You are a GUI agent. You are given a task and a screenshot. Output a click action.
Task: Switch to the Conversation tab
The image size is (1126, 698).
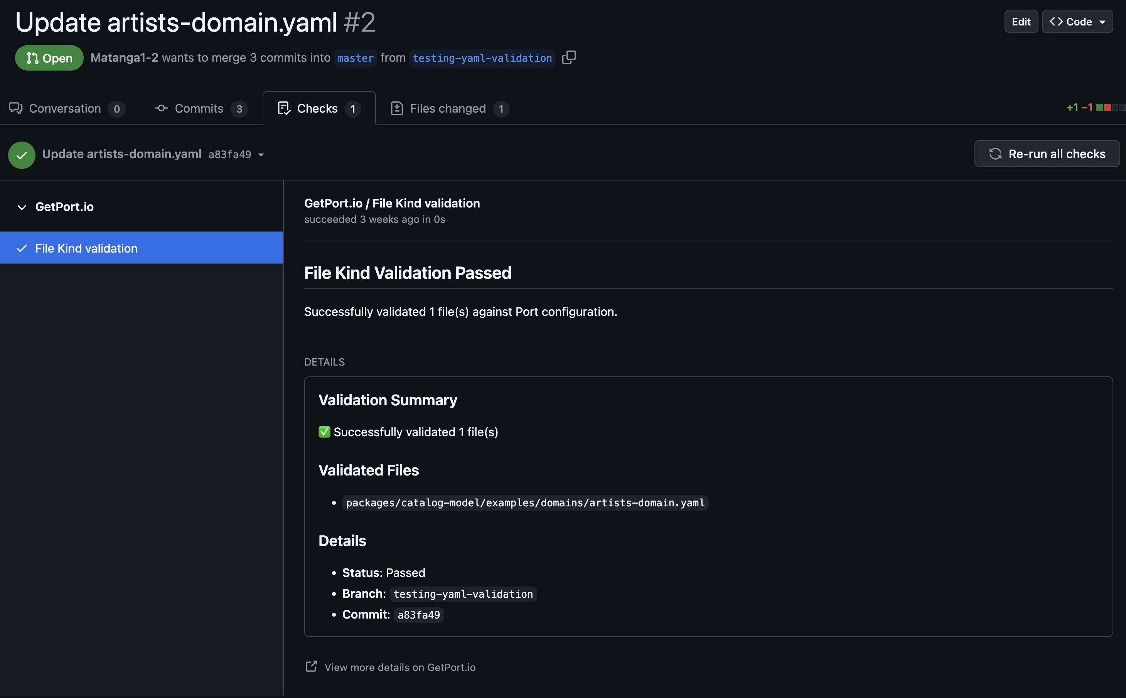(x=66, y=108)
